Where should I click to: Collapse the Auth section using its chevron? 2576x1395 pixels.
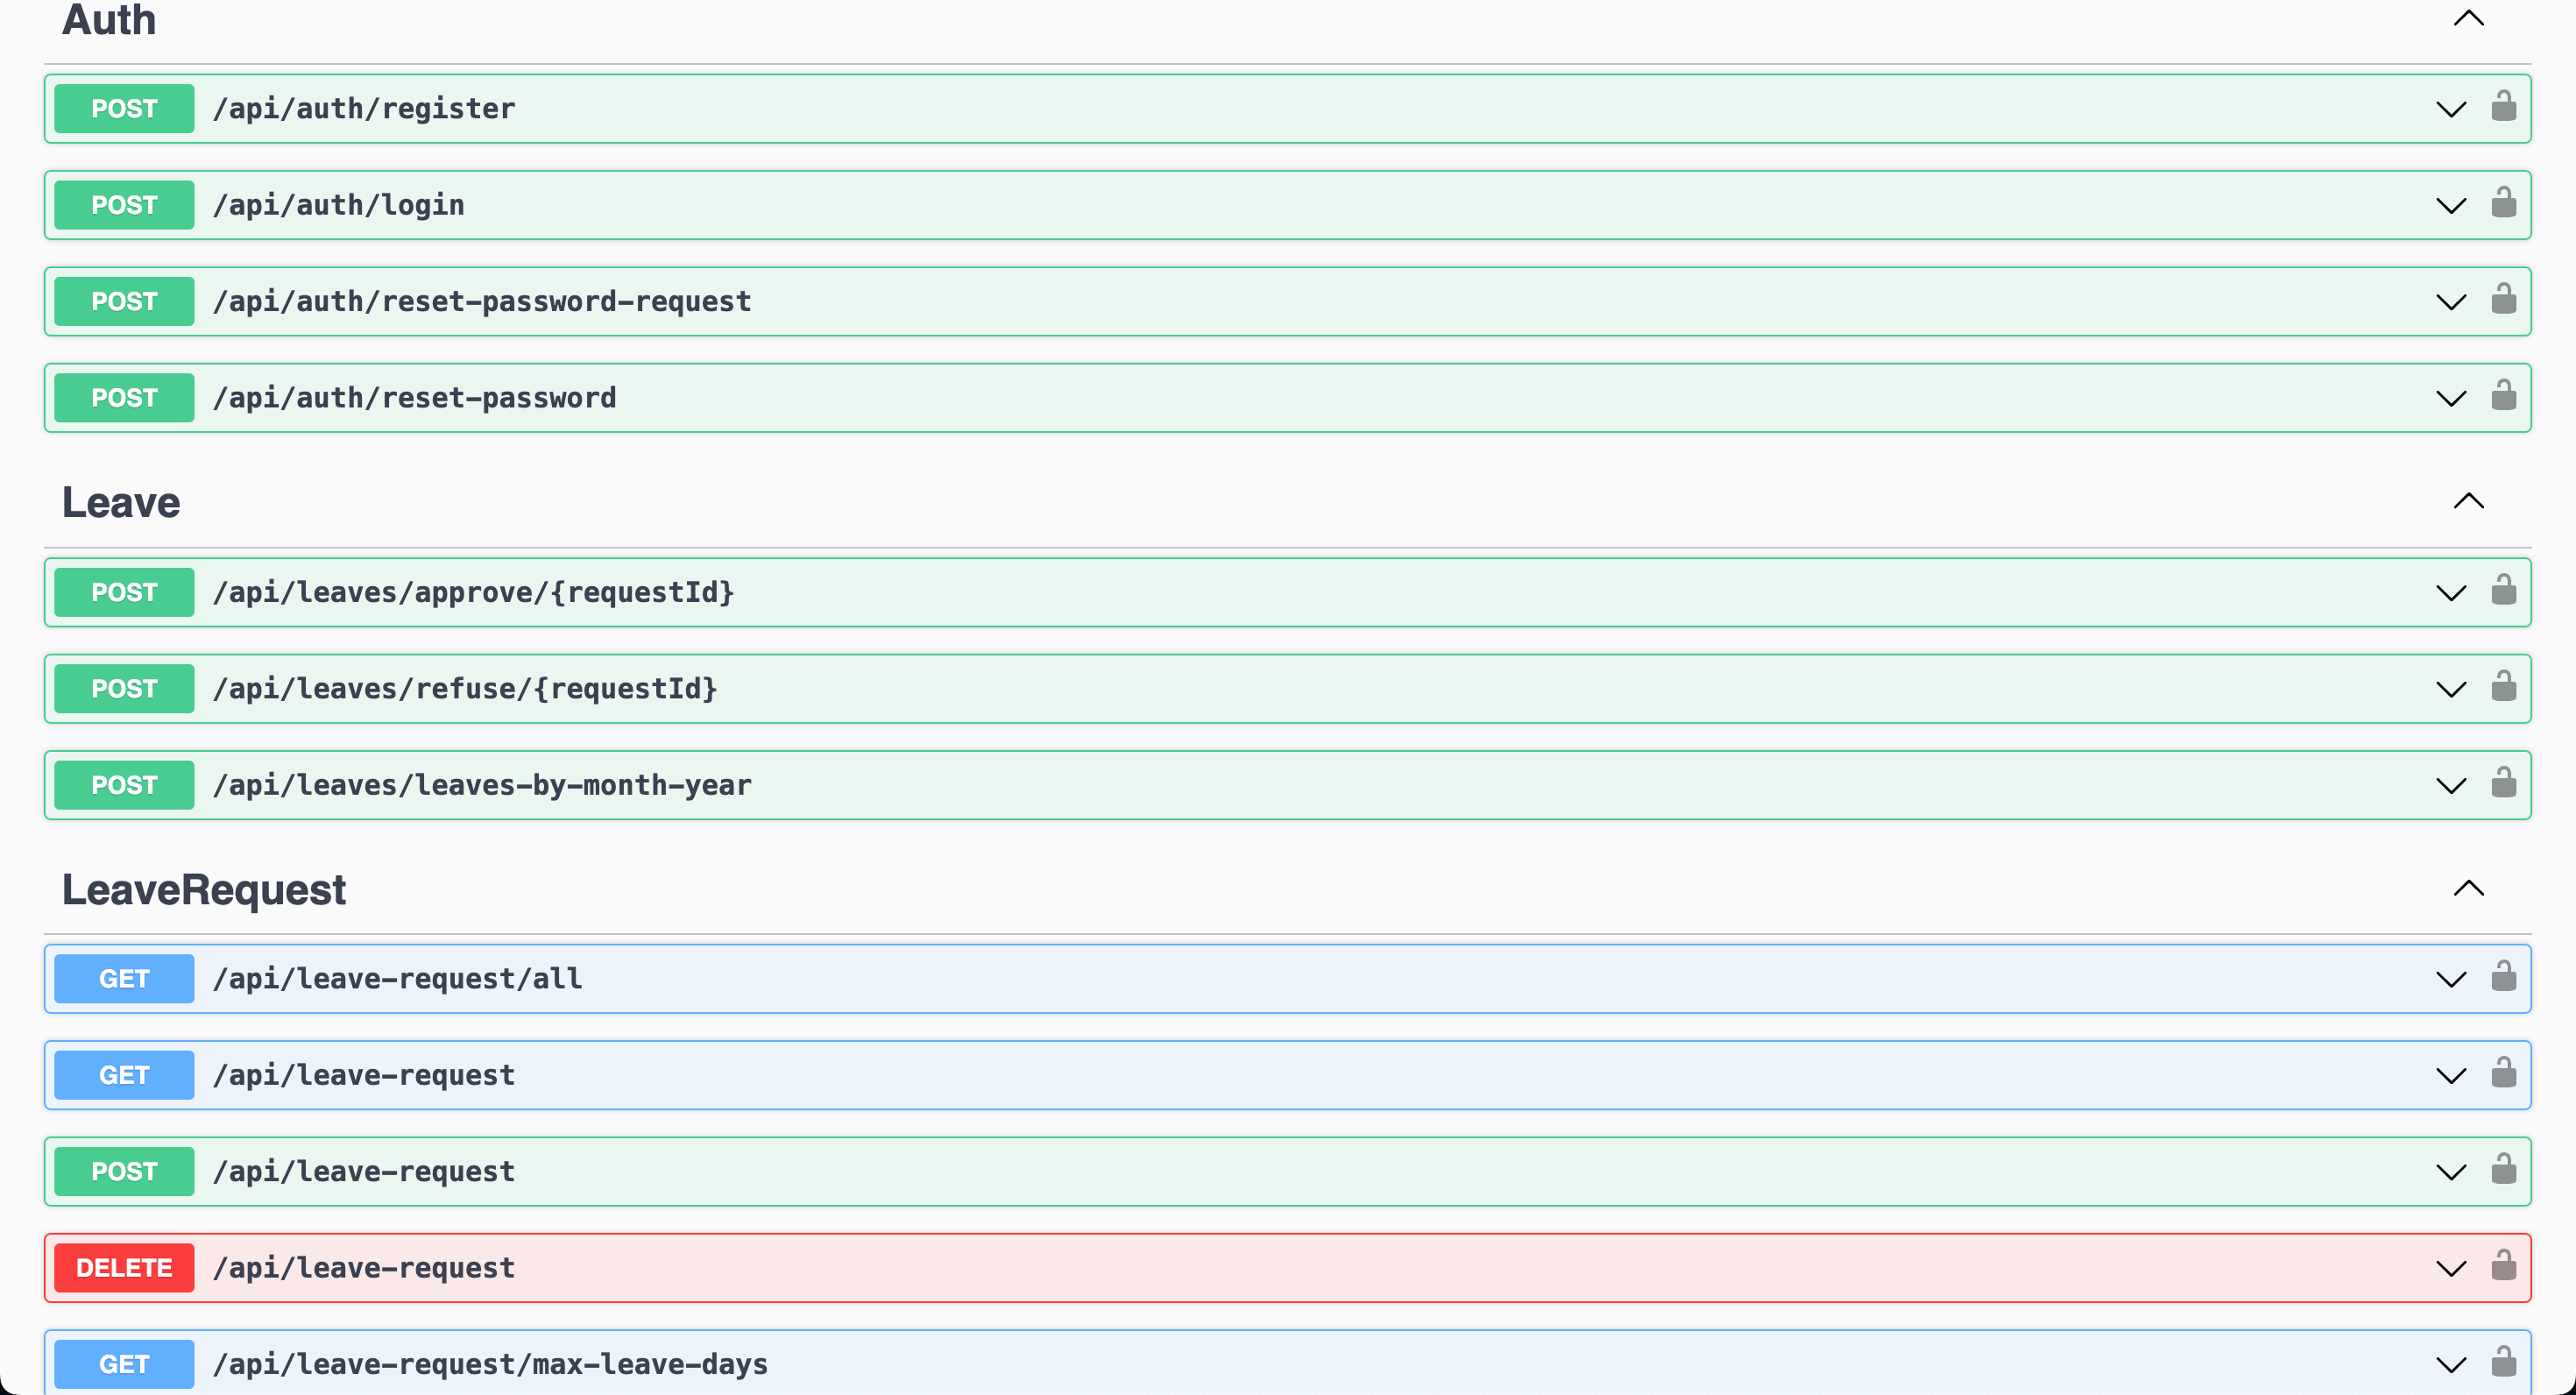pos(2468,17)
